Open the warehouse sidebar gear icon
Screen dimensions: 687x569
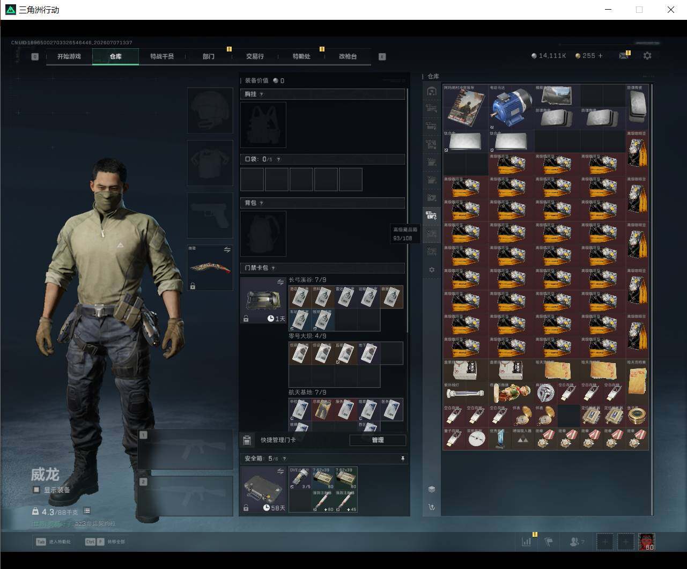(x=432, y=270)
